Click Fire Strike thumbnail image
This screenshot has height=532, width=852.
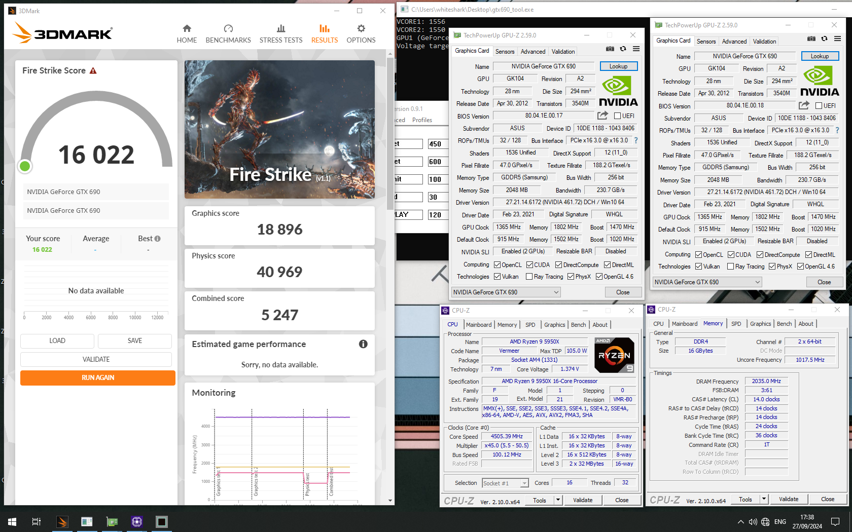[x=279, y=129]
